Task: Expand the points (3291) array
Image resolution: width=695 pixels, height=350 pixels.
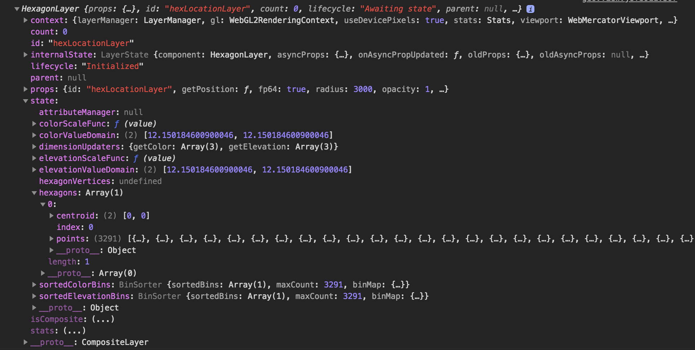Action: point(51,239)
